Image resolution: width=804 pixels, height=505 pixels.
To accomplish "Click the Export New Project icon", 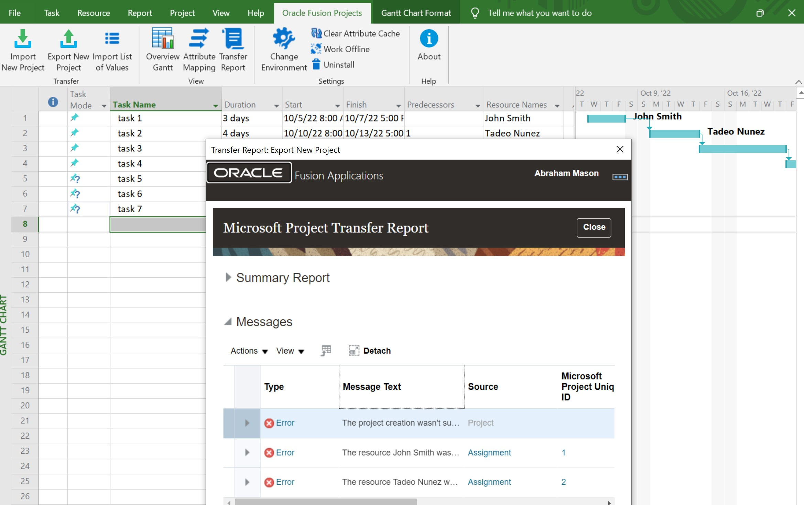I will pos(68,39).
